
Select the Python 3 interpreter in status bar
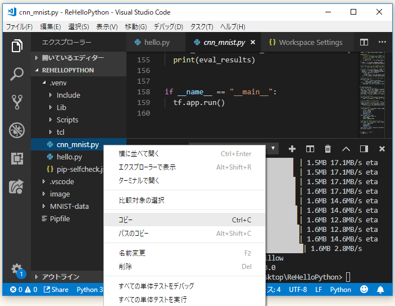90,290
